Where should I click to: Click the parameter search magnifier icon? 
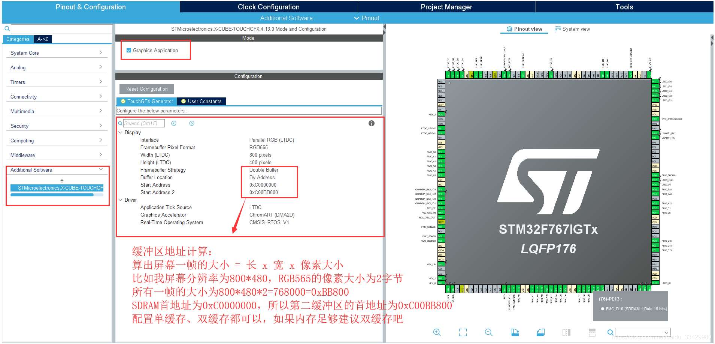pyautogui.click(x=120, y=123)
